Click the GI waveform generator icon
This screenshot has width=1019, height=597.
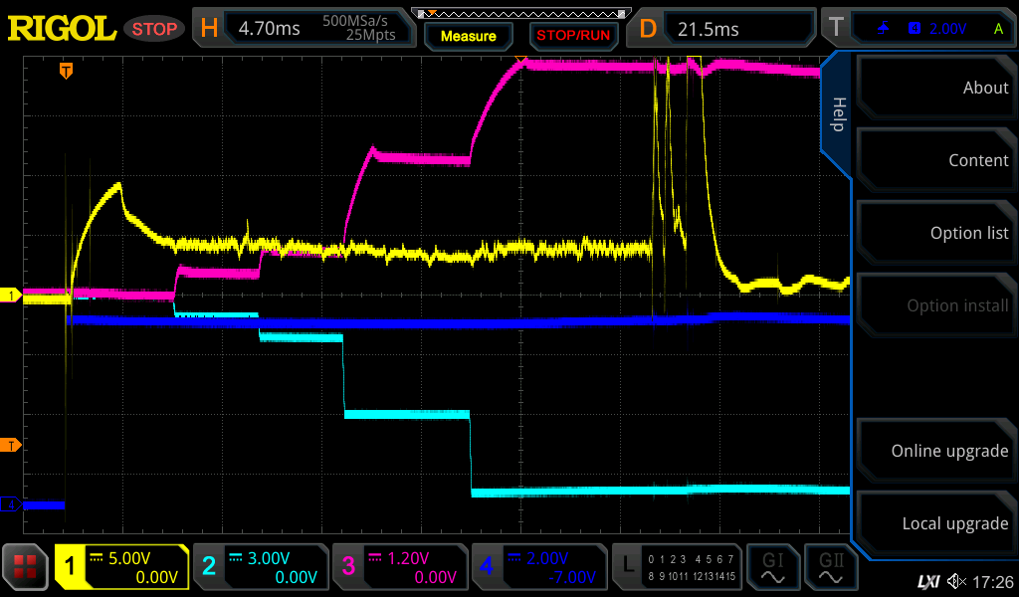point(772,567)
